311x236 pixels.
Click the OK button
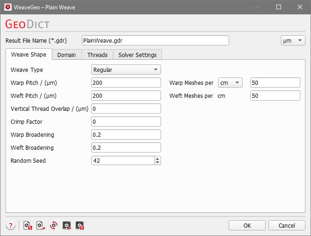point(247,225)
